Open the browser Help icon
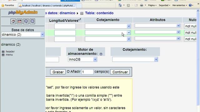The height and width of the screenshot is (112, 200). (190, 5)
